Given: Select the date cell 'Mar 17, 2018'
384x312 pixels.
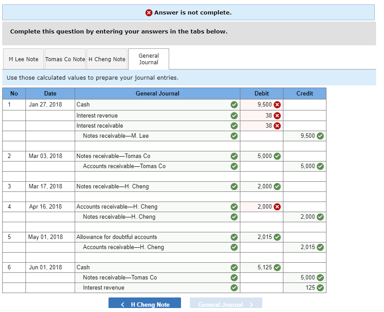Looking at the screenshot, I should coord(50,187).
